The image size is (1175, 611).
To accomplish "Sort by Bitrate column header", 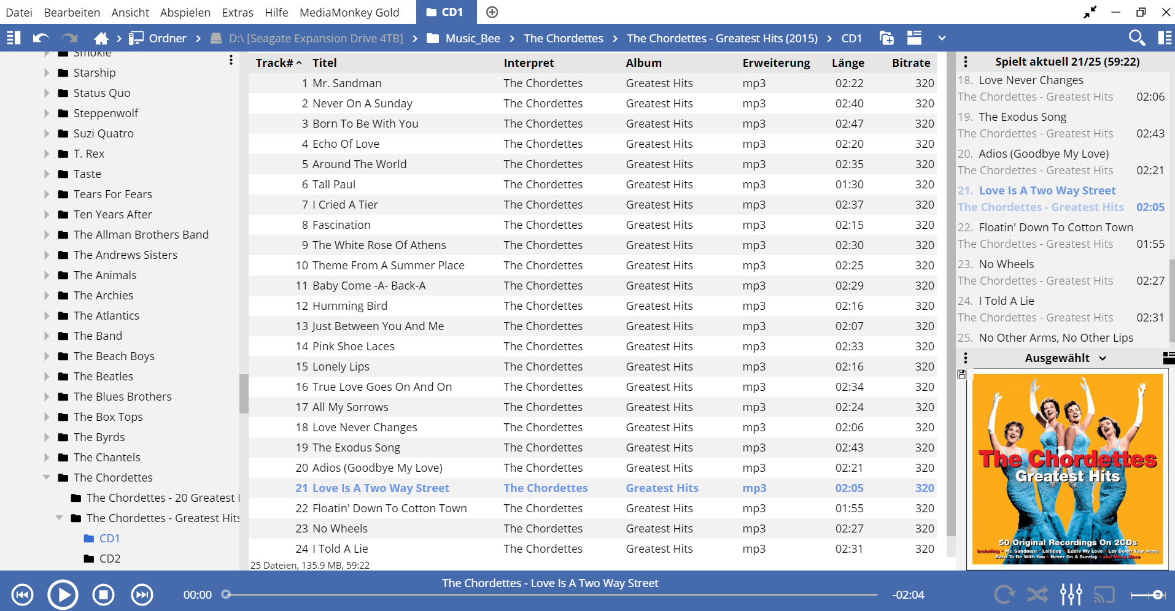I will [911, 63].
